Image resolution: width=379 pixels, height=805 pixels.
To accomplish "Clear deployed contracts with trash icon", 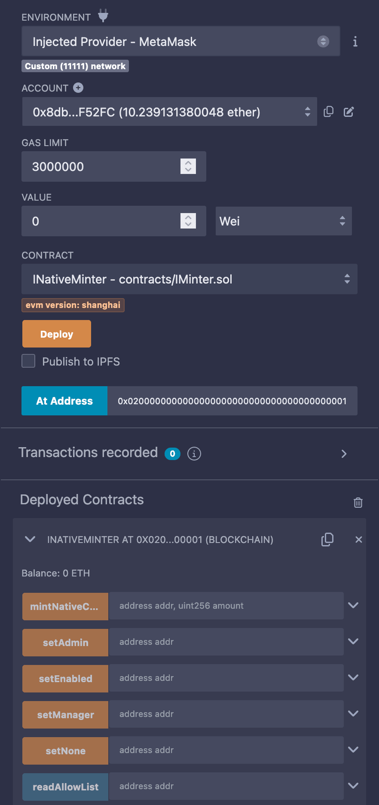I will click(x=358, y=502).
